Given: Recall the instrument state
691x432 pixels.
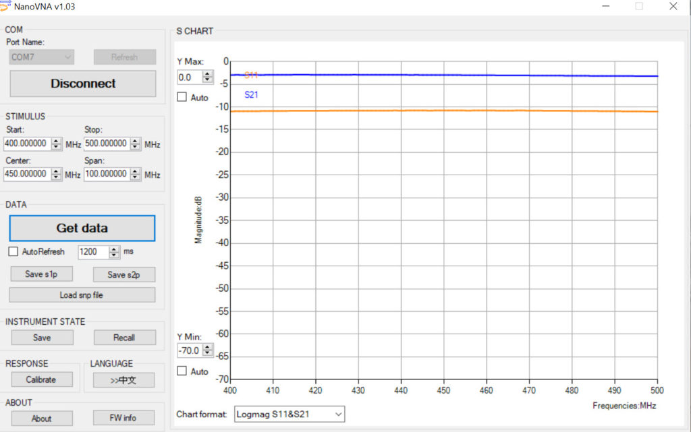Looking at the screenshot, I should (123, 338).
